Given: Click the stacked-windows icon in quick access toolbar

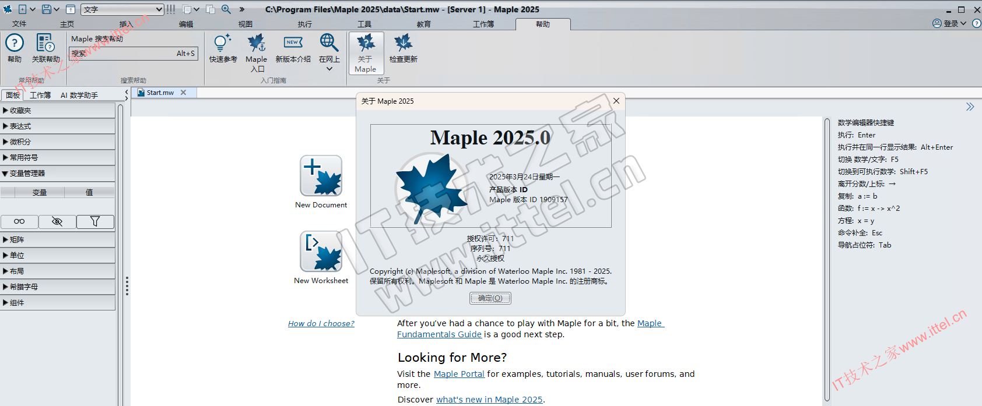Looking at the screenshot, I should click(187, 9).
